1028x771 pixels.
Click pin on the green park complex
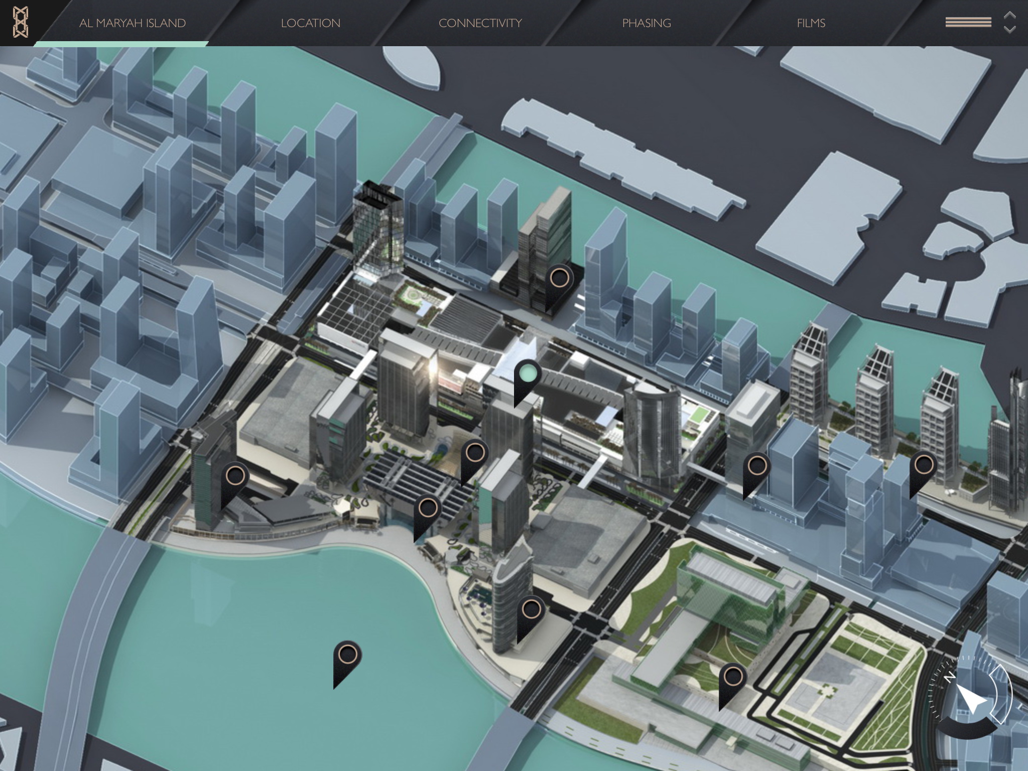733,677
